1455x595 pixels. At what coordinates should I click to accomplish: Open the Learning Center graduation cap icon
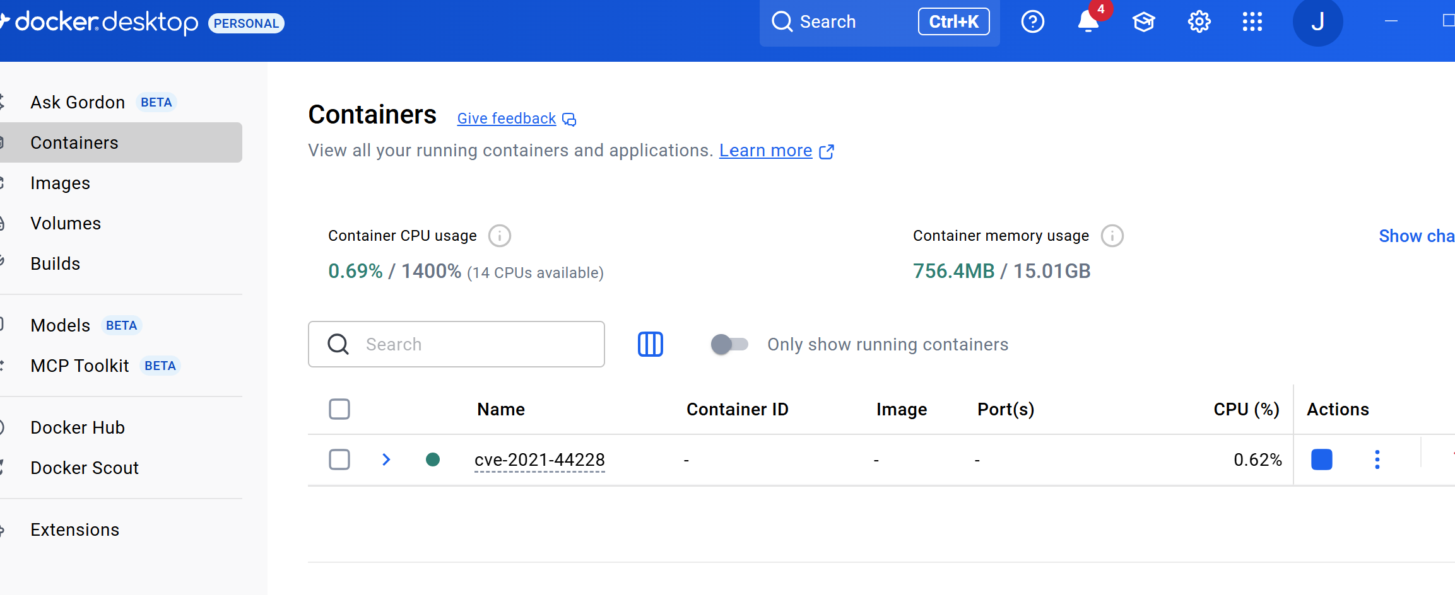coord(1144,22)
